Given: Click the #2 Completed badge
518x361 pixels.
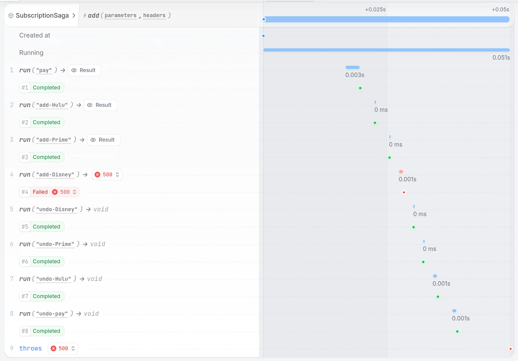Looking at the screenshot, I should (x=42, y=123).
